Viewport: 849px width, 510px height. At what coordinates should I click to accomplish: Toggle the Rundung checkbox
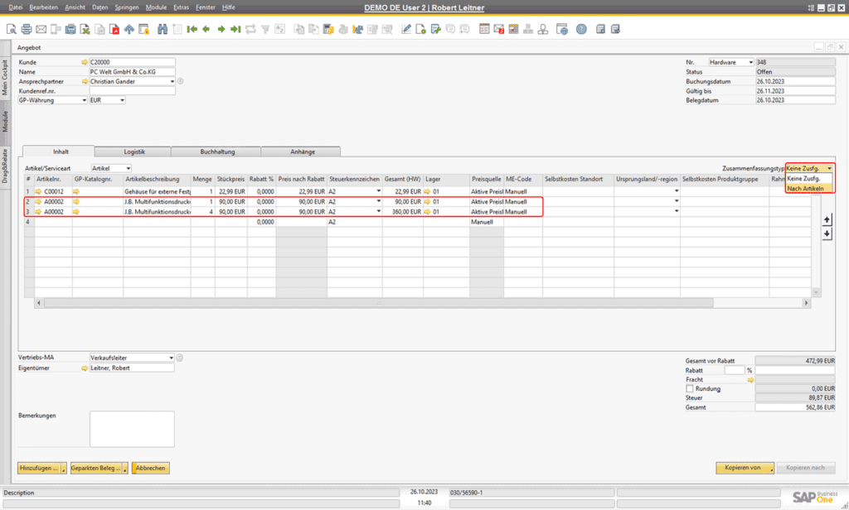tap(689, 389)
